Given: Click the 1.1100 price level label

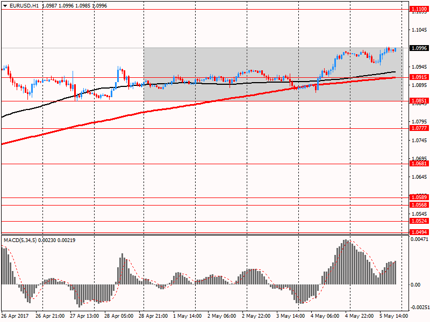Looking at the screenshot, I should pos(419,9).
